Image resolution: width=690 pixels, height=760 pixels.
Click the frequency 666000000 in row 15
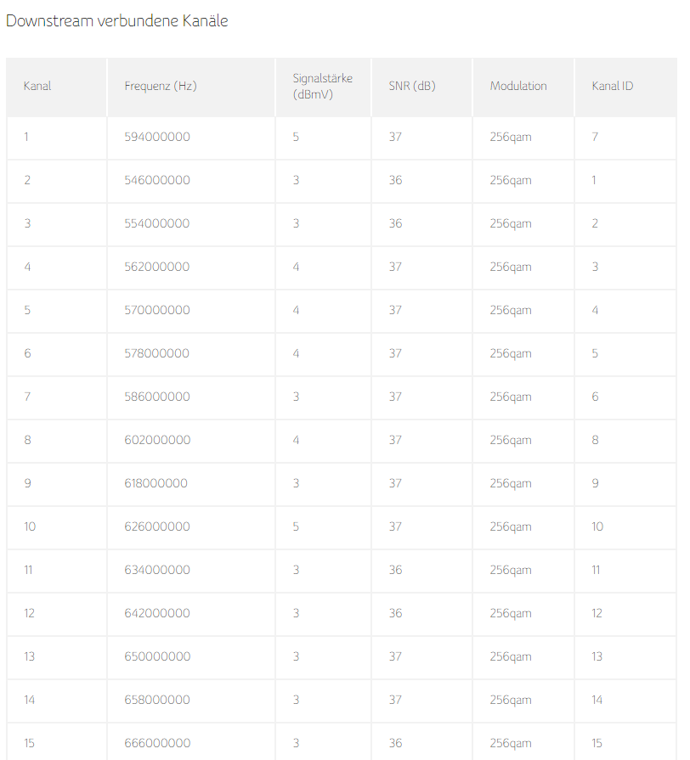(x=157, y=742)
